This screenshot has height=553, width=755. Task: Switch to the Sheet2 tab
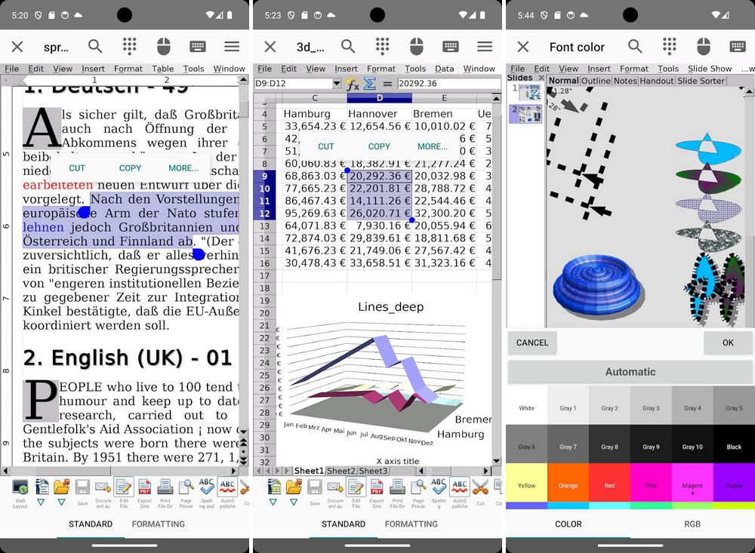342,471
